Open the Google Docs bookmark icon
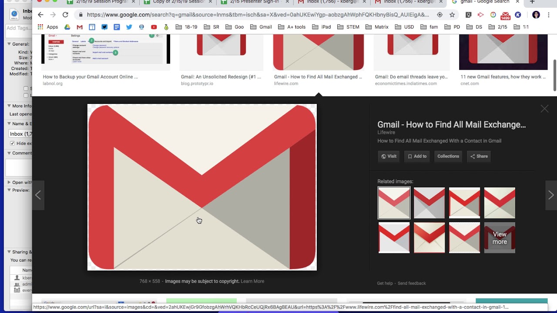 117,27
